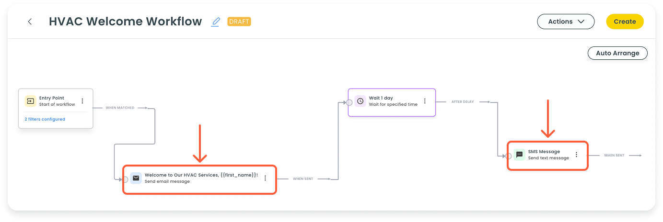Open the Wait 1 day three-dot menu
Screen dimensions: 663x222
tap(424, 101)
